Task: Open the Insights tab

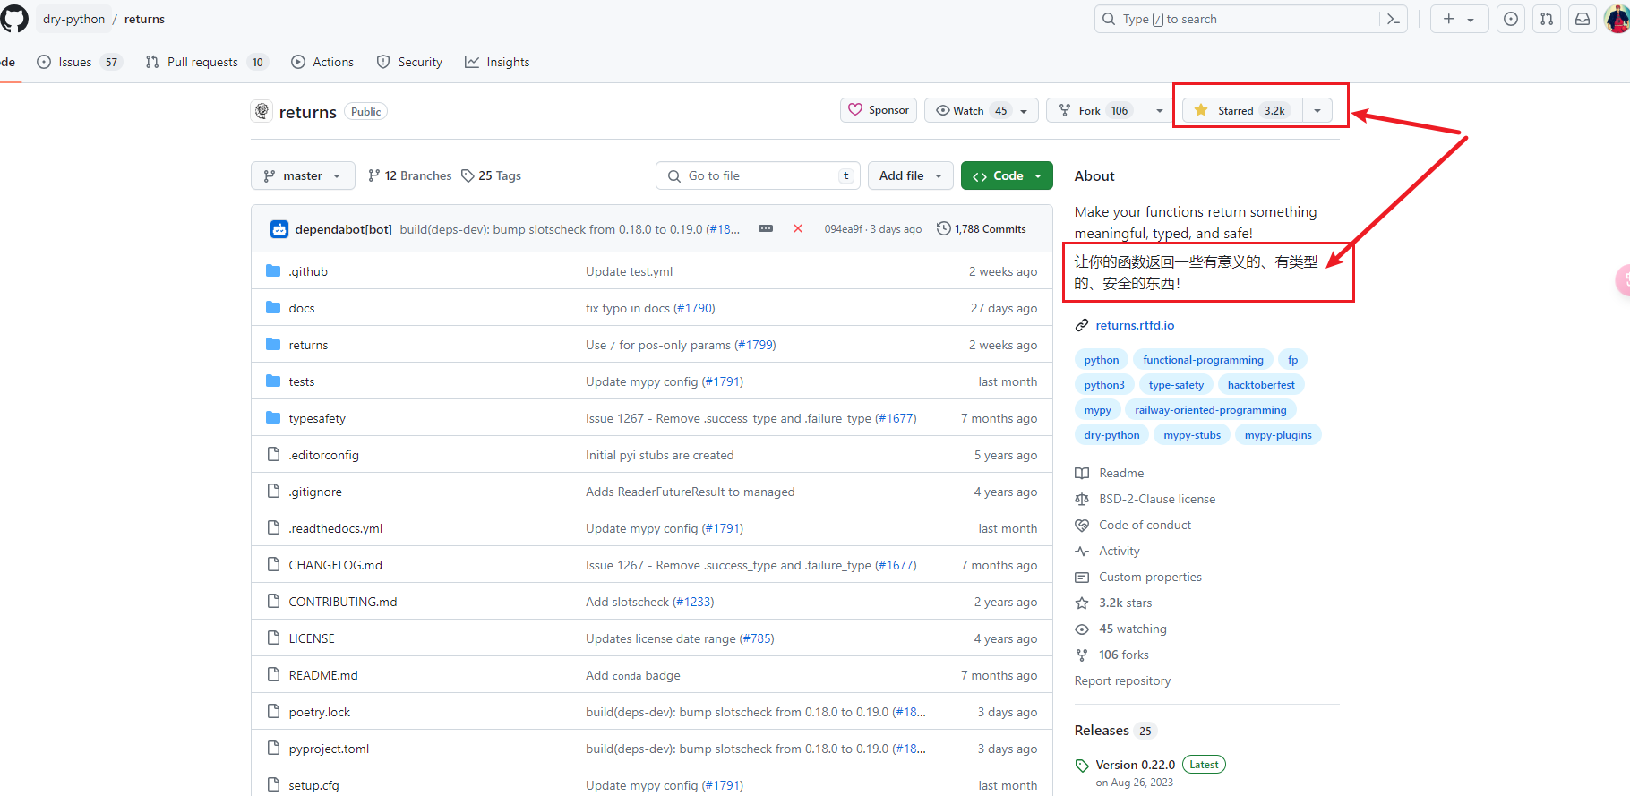Action: pos(497,62)
